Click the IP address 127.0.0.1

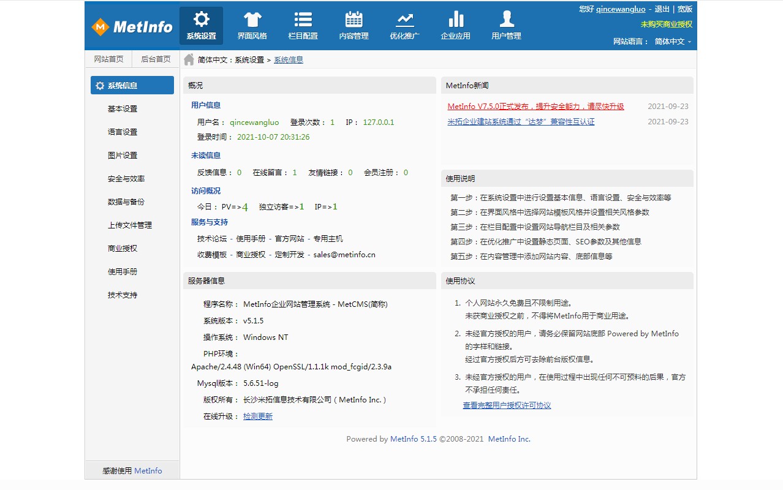point(379,123)
